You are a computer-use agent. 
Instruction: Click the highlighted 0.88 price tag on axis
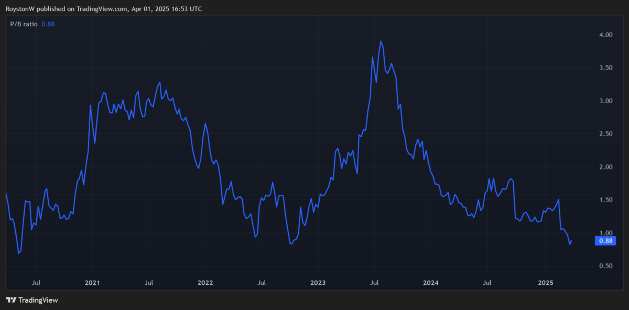click(605, 241)
